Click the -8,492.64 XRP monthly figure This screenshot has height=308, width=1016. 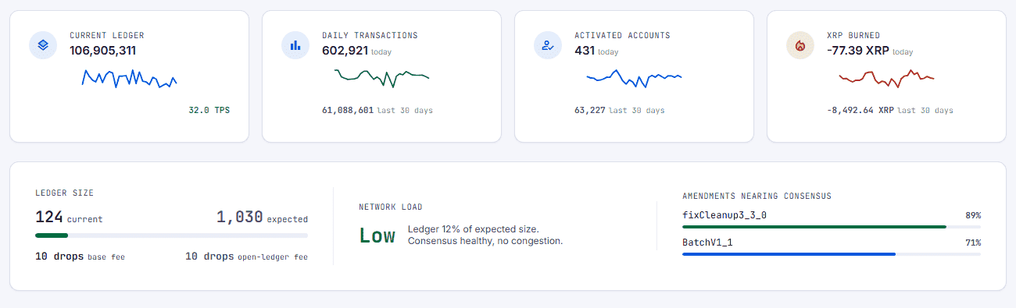click(860, 110)
